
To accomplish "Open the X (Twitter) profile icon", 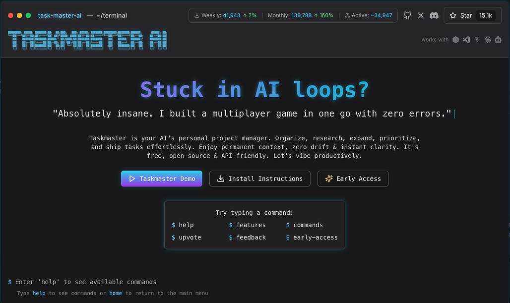I will tap(421, 15).
